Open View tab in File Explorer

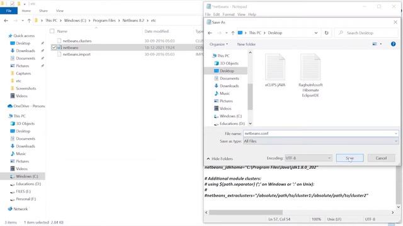pos(60,11)
